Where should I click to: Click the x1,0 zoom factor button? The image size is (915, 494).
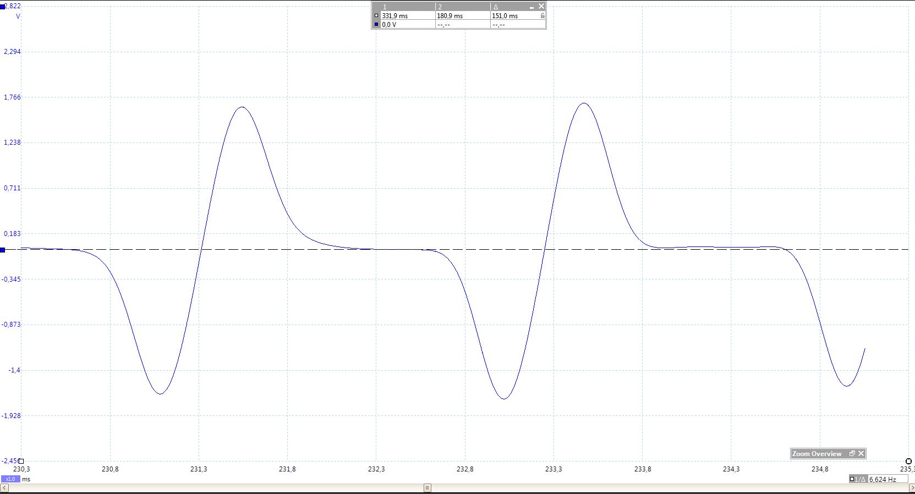click(10, 479)
